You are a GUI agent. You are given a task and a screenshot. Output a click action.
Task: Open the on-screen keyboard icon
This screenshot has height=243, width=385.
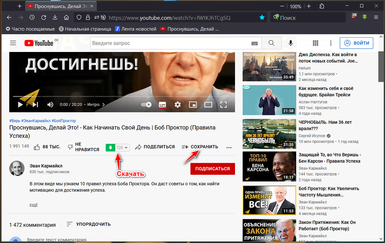pyautogui.click(x=255, y=43)
